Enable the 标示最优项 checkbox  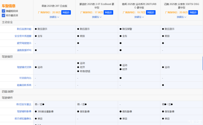(x=4, y=15)
